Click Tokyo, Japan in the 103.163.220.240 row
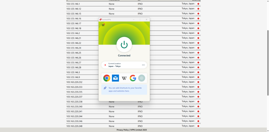Screen dimensions: 269x132 188,106
